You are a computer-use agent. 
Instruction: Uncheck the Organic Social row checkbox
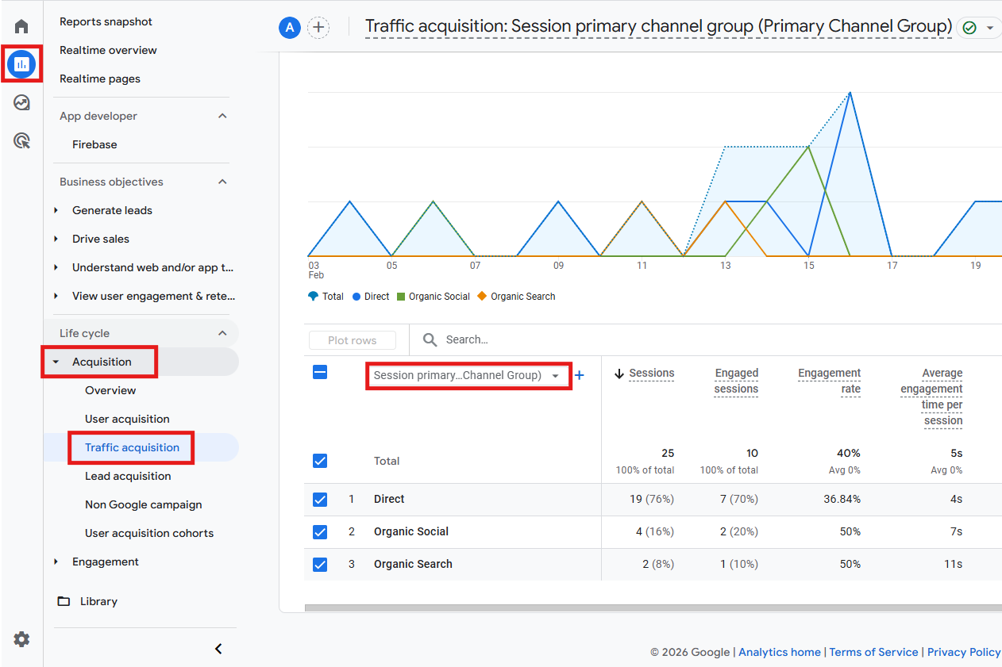click(x=320, y=532)
